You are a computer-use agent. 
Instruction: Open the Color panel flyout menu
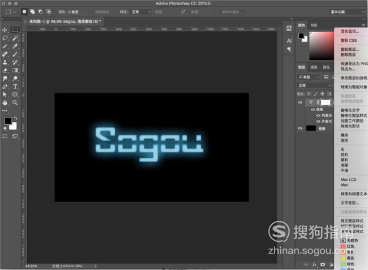[363, 25]
